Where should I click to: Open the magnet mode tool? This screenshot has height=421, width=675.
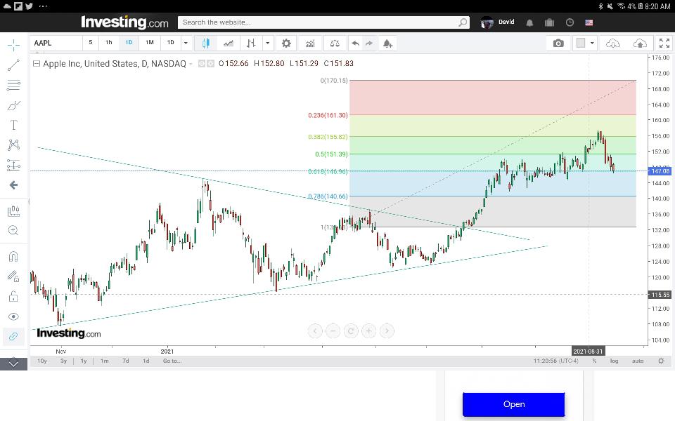tap(13, 257)
